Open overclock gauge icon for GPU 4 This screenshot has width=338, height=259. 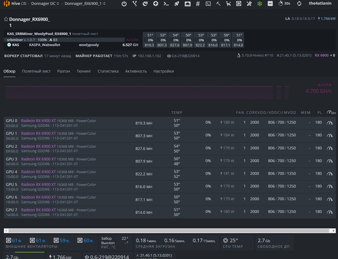tap(330, 174)
